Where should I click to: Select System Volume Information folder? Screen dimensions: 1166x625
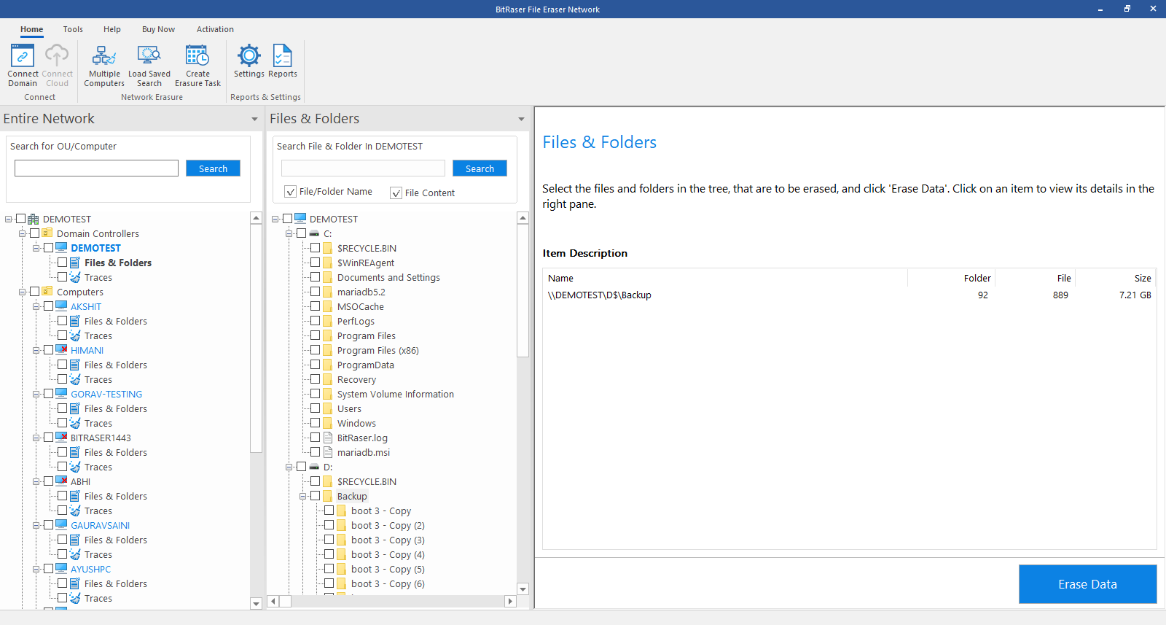point(396,394)
